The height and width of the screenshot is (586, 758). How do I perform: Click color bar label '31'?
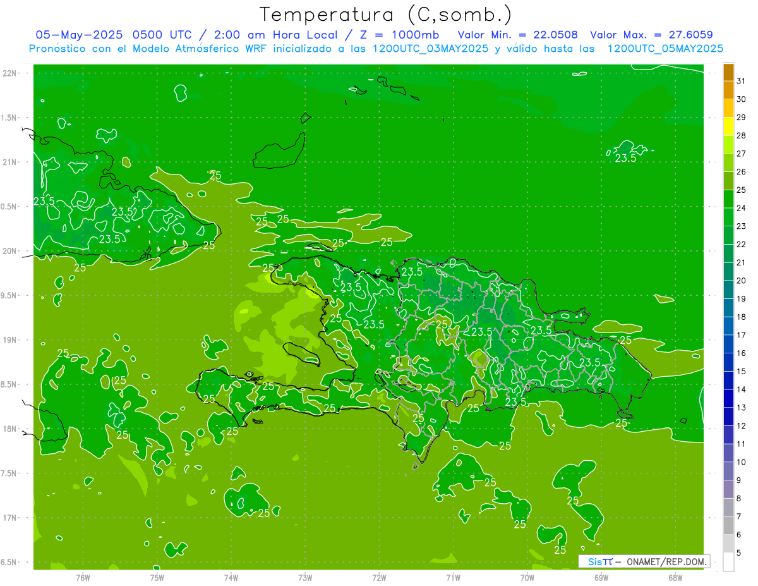(741, 80)
